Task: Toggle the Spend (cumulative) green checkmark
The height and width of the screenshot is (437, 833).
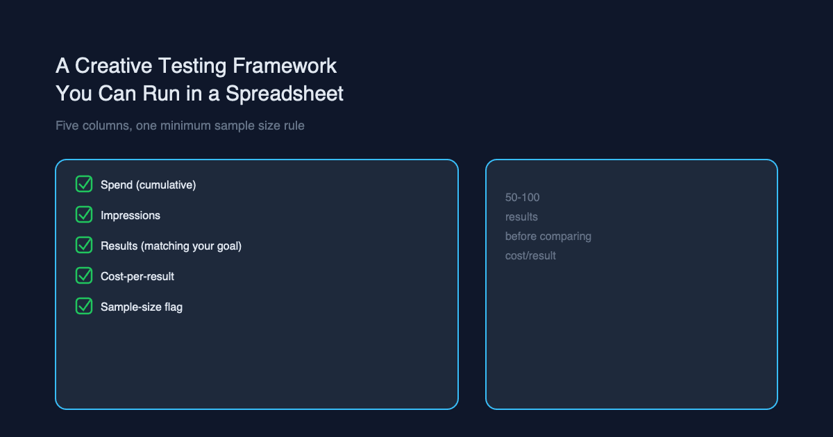Action: pos(84,185)
